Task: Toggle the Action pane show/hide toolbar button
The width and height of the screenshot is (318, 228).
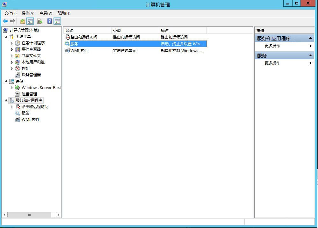Action: click(57, 21)
